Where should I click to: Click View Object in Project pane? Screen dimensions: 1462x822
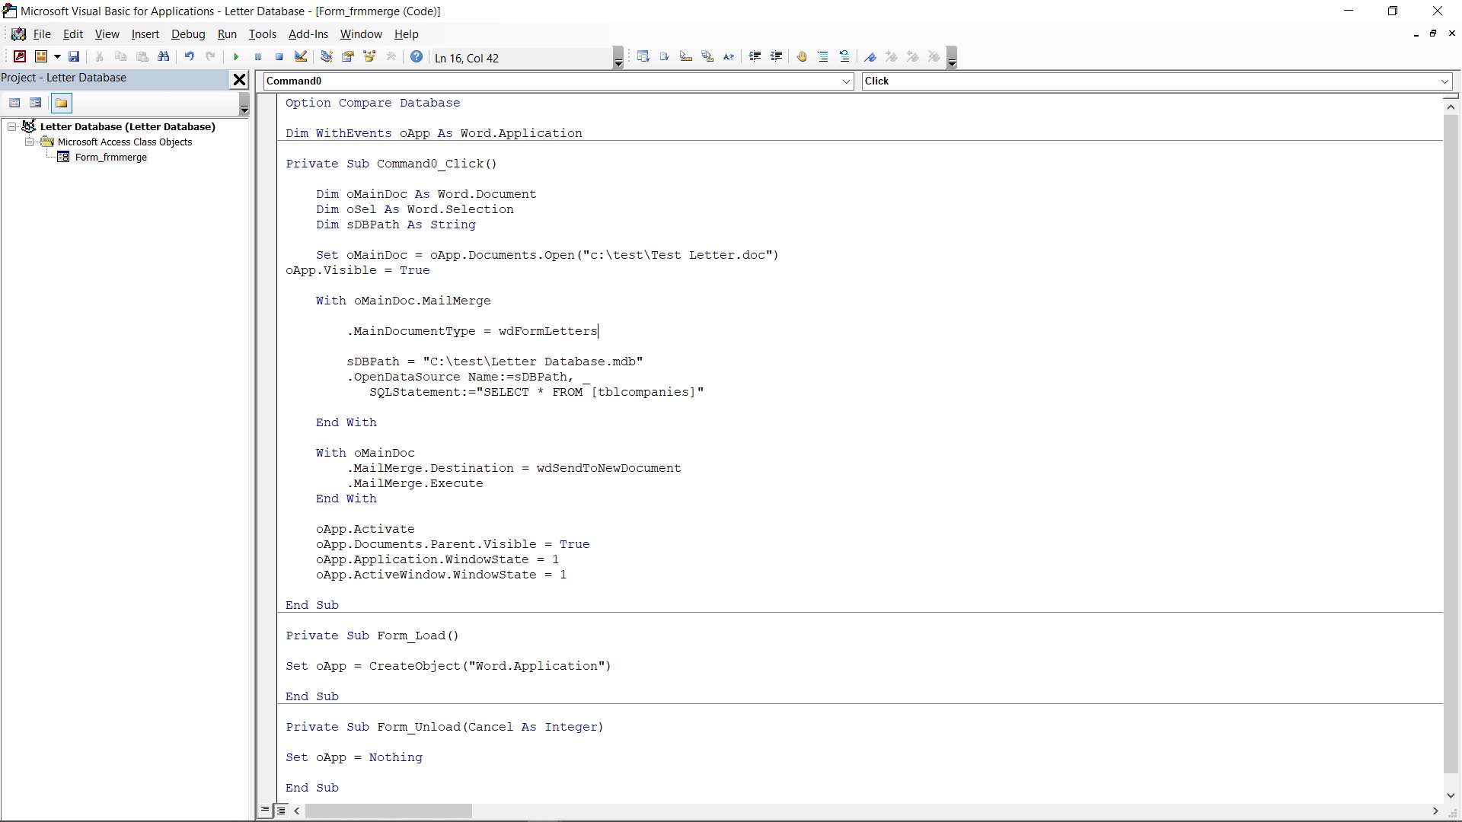(x=36, y=103)
